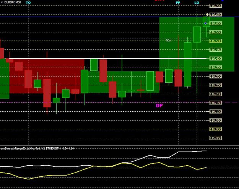Click the 116.450 price label
The image size is (239, 189).
click(x=216, y=50)
